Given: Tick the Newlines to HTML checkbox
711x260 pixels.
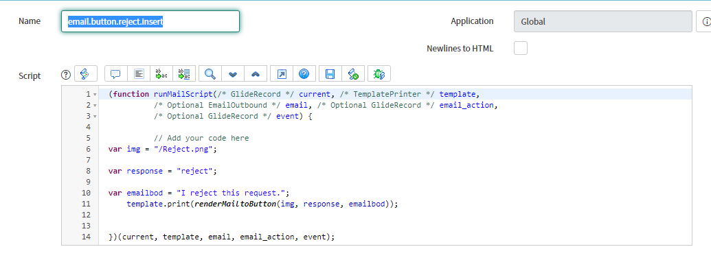Looking at the screenshot, I should (x=521, y=48).
